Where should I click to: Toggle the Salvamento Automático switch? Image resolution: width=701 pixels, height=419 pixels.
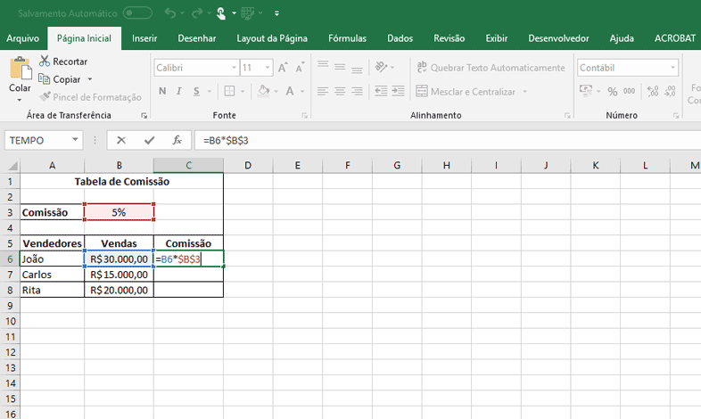click(x=137, y=12)
